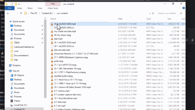This screenshot has width=195, height=110.
Task: Select the 19-1-thumbnailtest.mp4 file name
Action: tap(66, 98)
